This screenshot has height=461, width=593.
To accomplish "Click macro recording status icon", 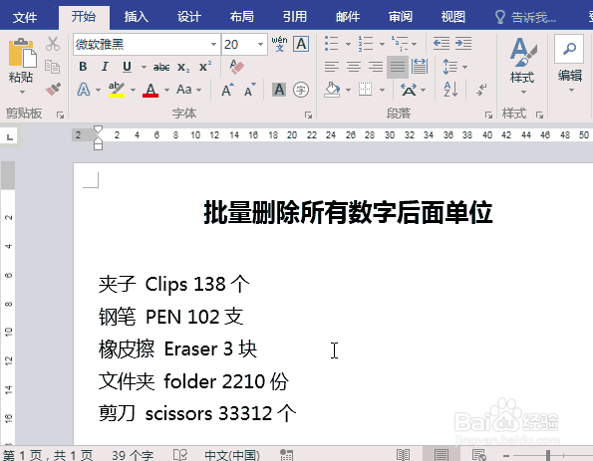I will pos(286,455).
